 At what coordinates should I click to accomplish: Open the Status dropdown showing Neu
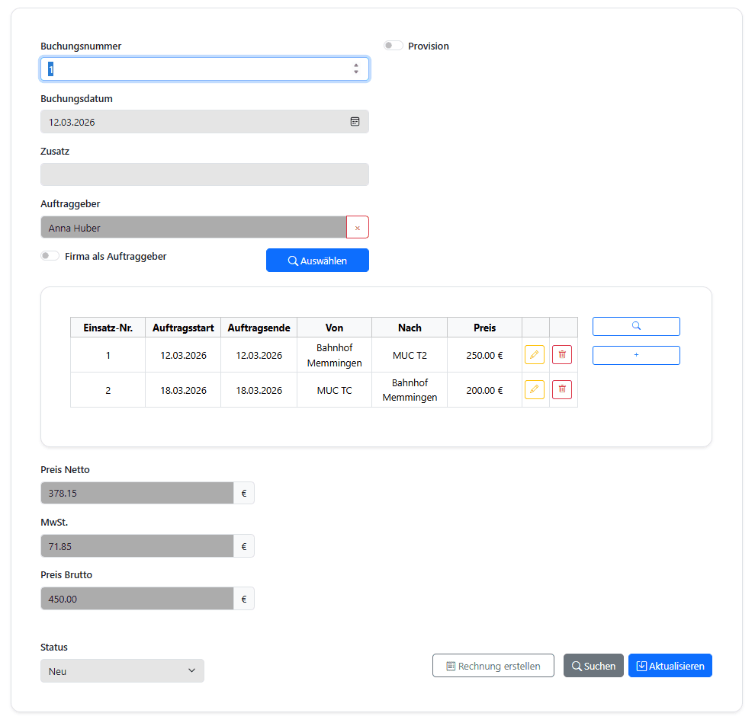pos(122,670)
